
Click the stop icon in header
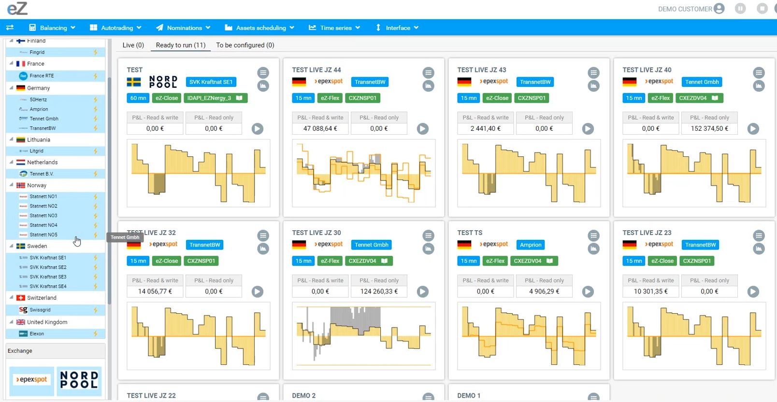762,9
